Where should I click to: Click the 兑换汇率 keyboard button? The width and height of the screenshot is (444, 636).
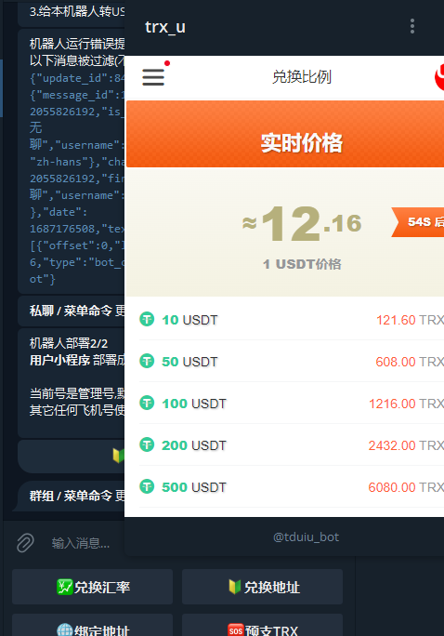[92, 587]
